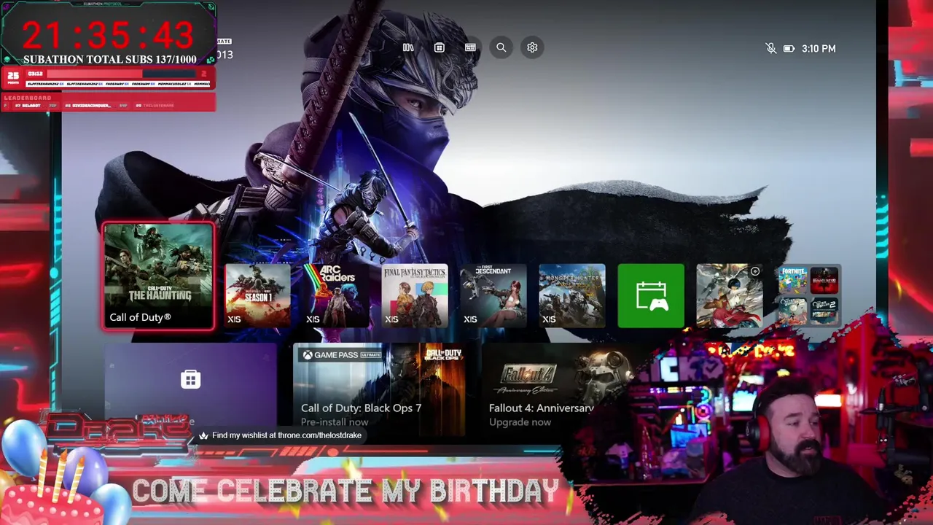Click the Game Pass Ultimate badge
This screenshot has height=525, width=933.
click(x=342, y=355)
